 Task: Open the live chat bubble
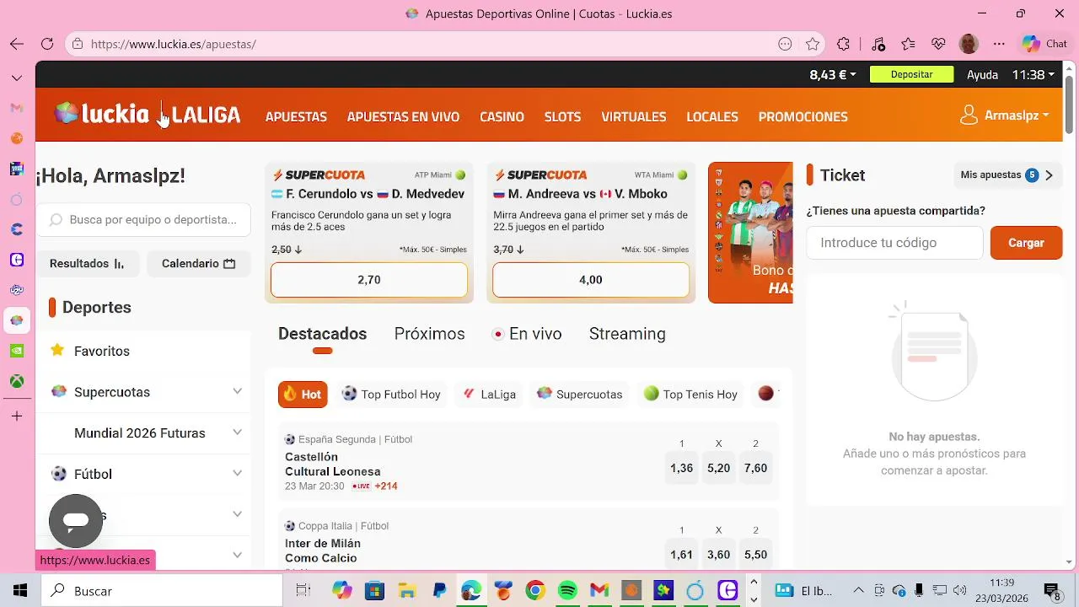tap(76, 521)
